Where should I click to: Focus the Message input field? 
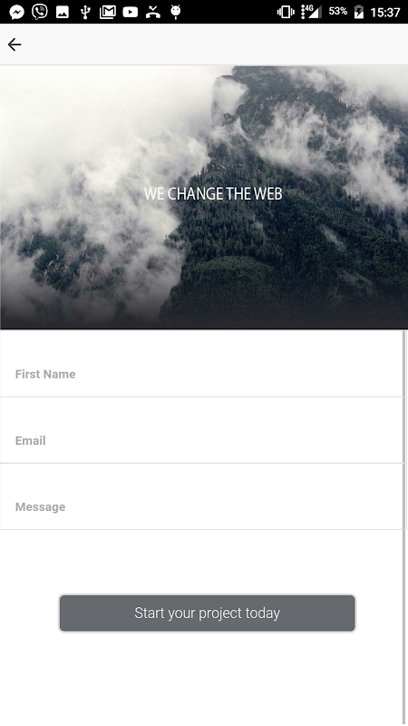202,496
